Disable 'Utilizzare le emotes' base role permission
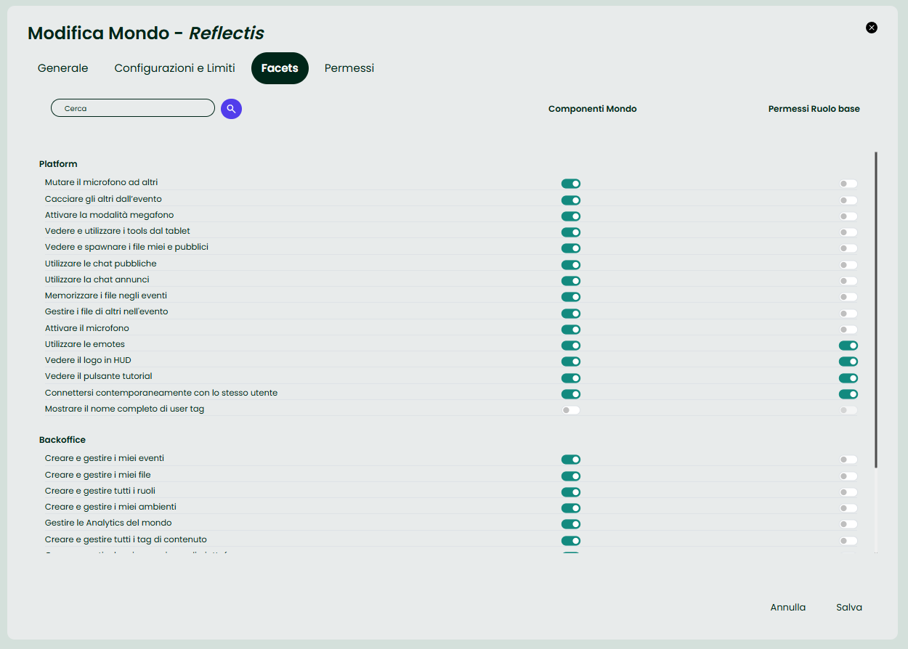This screenshot has width=908, height=649. [x=847, y=345]
